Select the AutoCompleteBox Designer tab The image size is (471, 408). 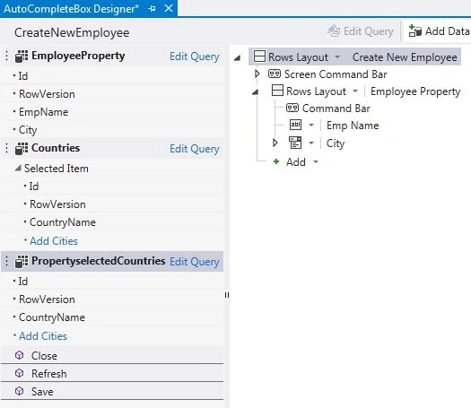coord(71,9)
